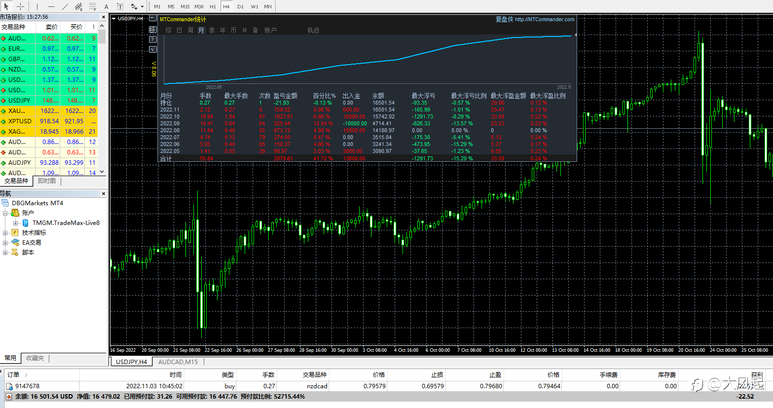The image size is (773, 408).
Task: Select the XPTUSD row in Market Watch
Action: (49, 121)
